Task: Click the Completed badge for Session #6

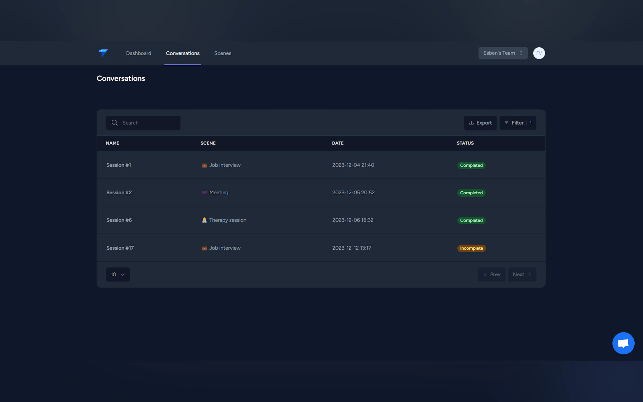Action: coord(471,220)
